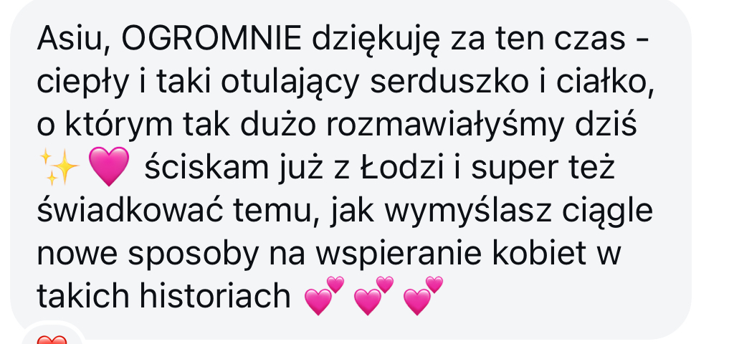Click the word 'serduszko' in the text
This screenshot has width=729, height=344.
[x=450, y=82]
